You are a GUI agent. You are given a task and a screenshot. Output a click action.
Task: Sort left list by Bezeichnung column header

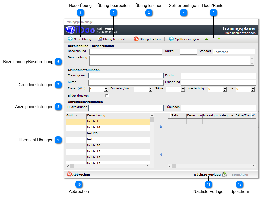pos(118,115)
